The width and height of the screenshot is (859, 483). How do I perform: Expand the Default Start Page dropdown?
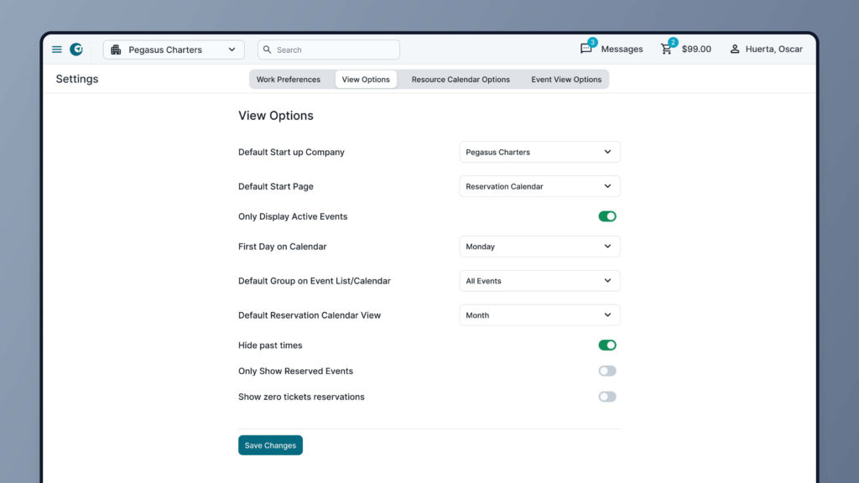[539, 186]
